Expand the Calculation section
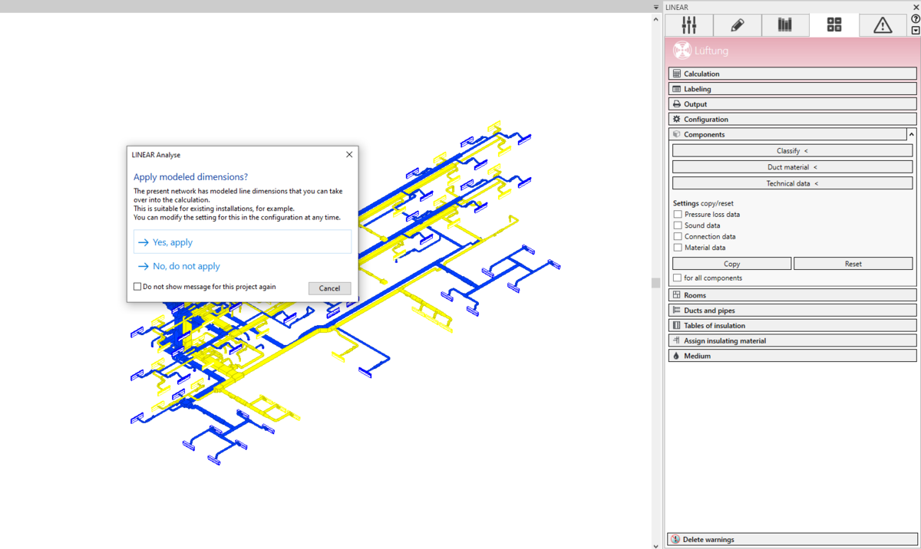Viewport: 921px width, 549px height. (x=792, y=74)
